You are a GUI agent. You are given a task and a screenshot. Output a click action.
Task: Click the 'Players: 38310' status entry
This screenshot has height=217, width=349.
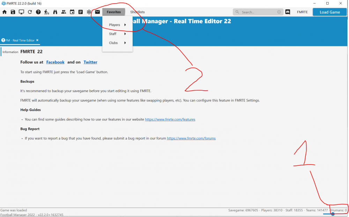point(272,210)
